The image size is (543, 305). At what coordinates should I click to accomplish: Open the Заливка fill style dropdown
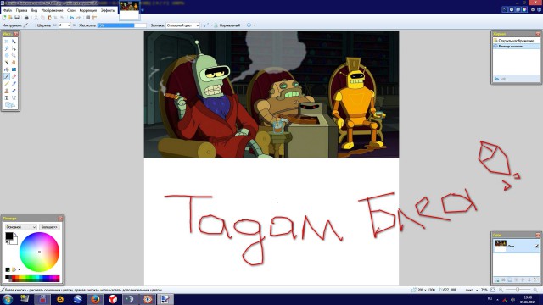pyautogui.click(x=198, y=25)
